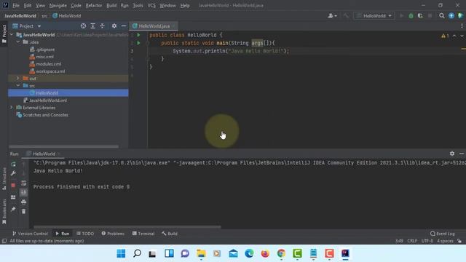Click the Print icon in Run console
466x262 pixels.
23,202
